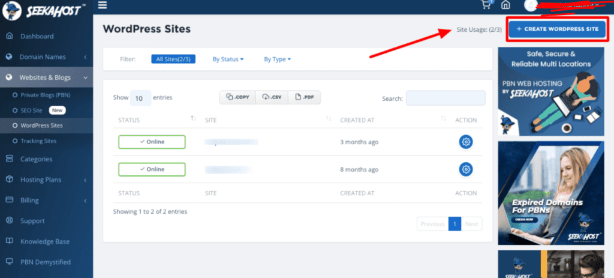Screen dimensions: 614x278
Task: Click the Search input field
Action: pos(446,98)
